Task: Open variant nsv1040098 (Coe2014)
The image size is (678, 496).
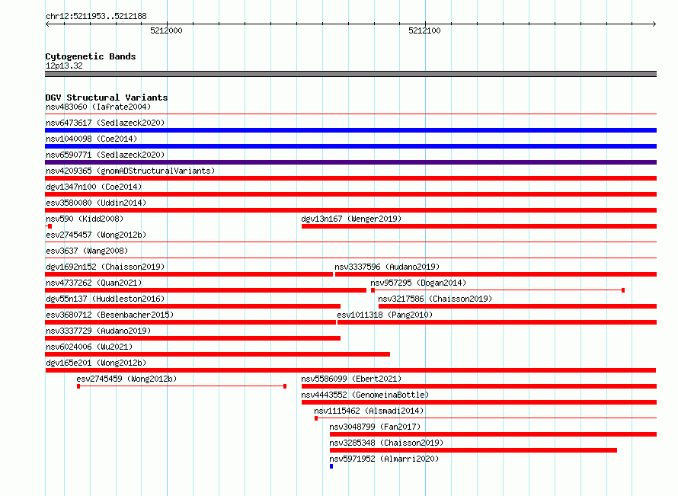Action: tap(91, 139)
